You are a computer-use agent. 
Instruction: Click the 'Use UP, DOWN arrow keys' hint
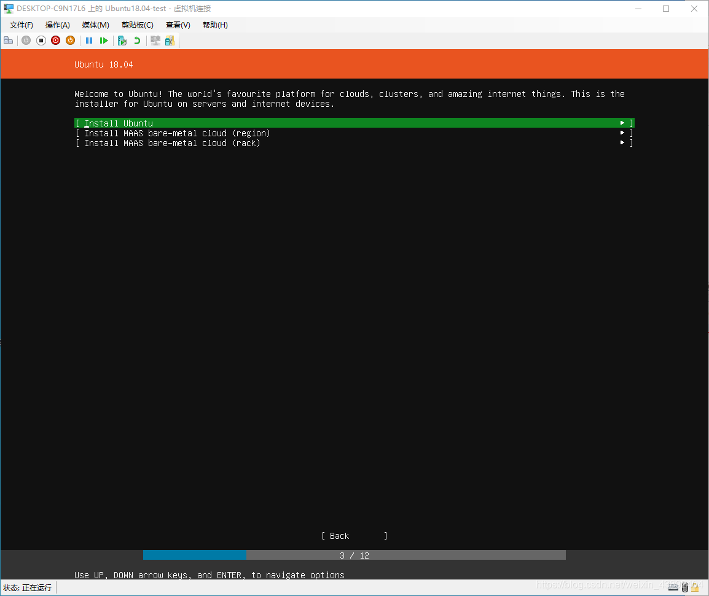[210, 575]
